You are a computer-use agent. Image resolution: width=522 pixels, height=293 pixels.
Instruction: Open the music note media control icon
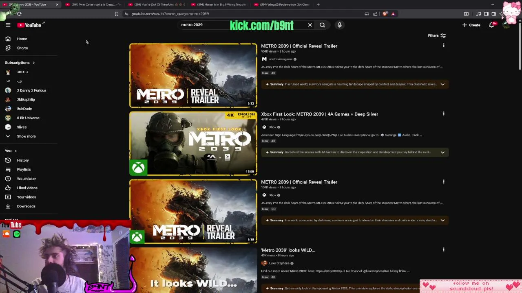coord(478,14)
